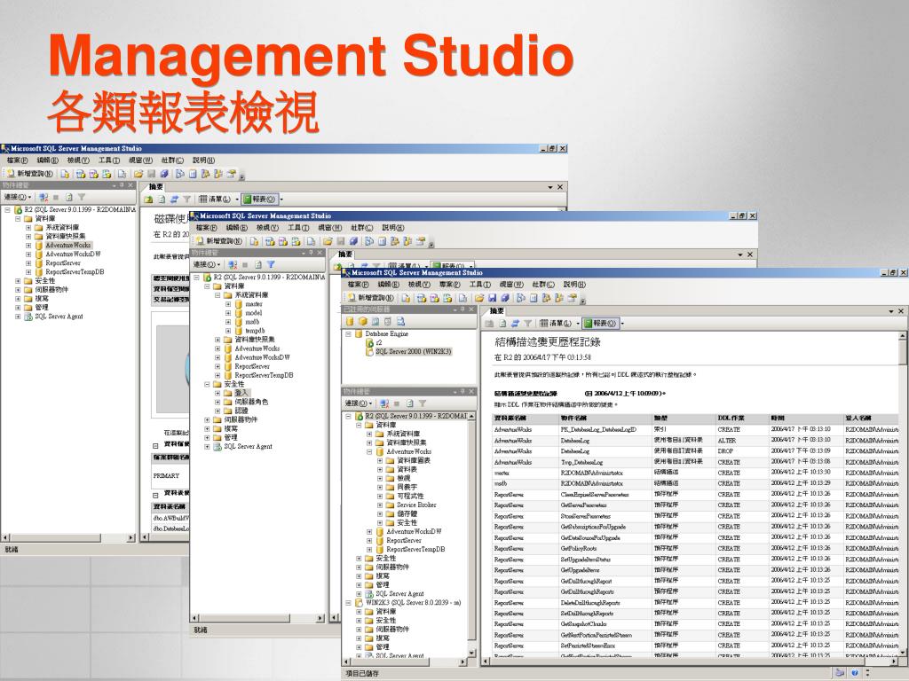
Task: Open 專案(P) menu in front window
Action: click(x=449, y=285)
